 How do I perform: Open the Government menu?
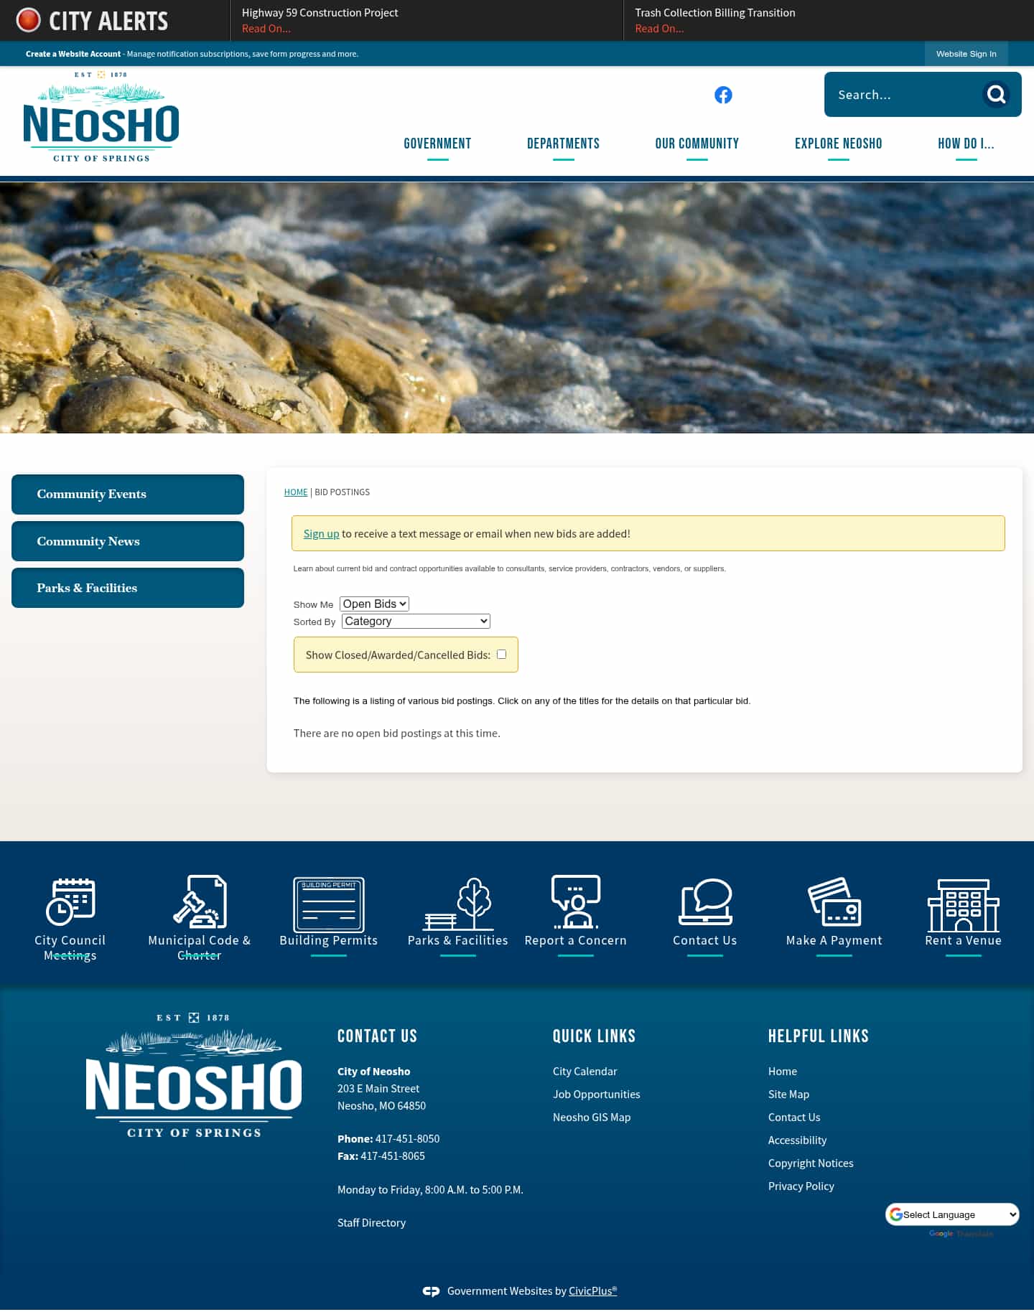437,144
